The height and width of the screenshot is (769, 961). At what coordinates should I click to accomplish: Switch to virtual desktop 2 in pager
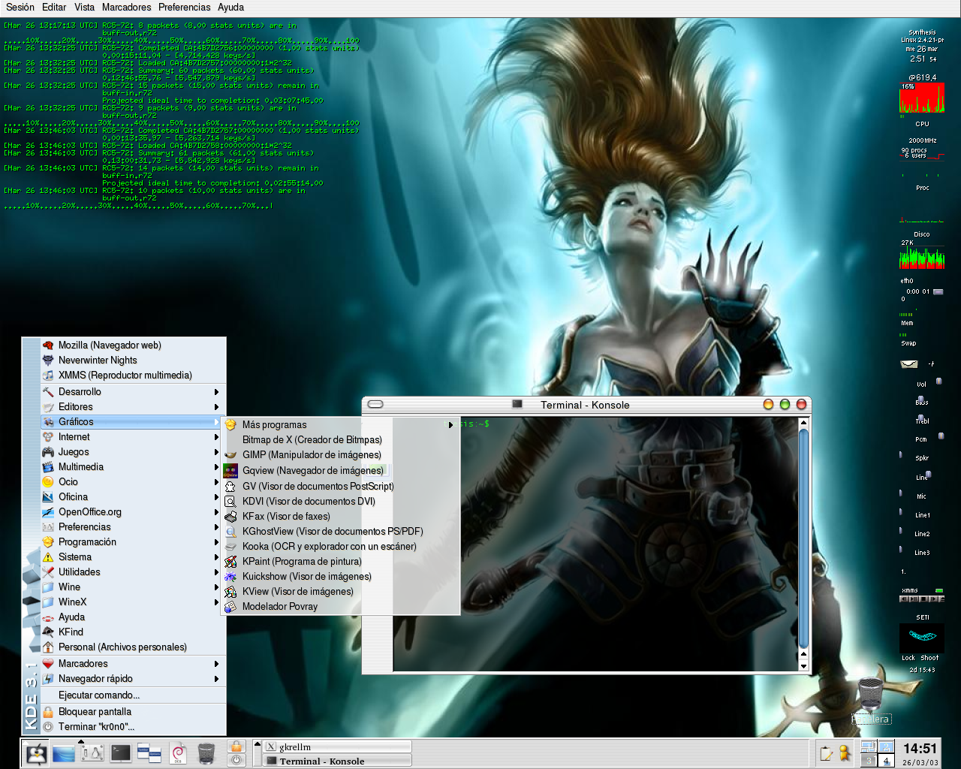click(x=886, y=746)
